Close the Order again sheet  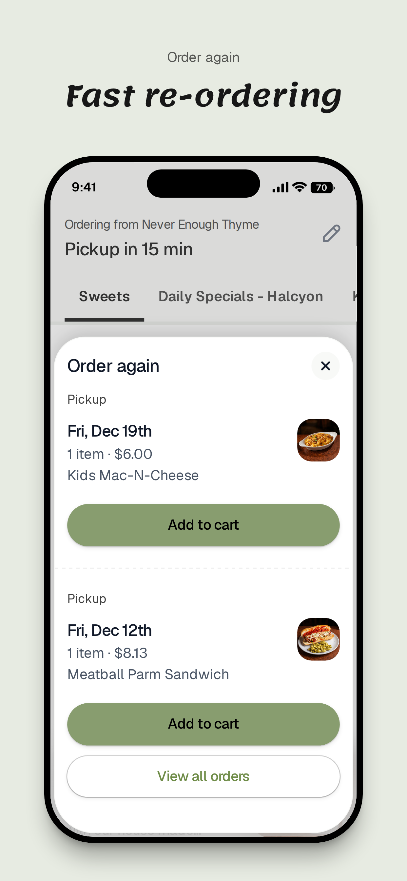click(325, 366)
